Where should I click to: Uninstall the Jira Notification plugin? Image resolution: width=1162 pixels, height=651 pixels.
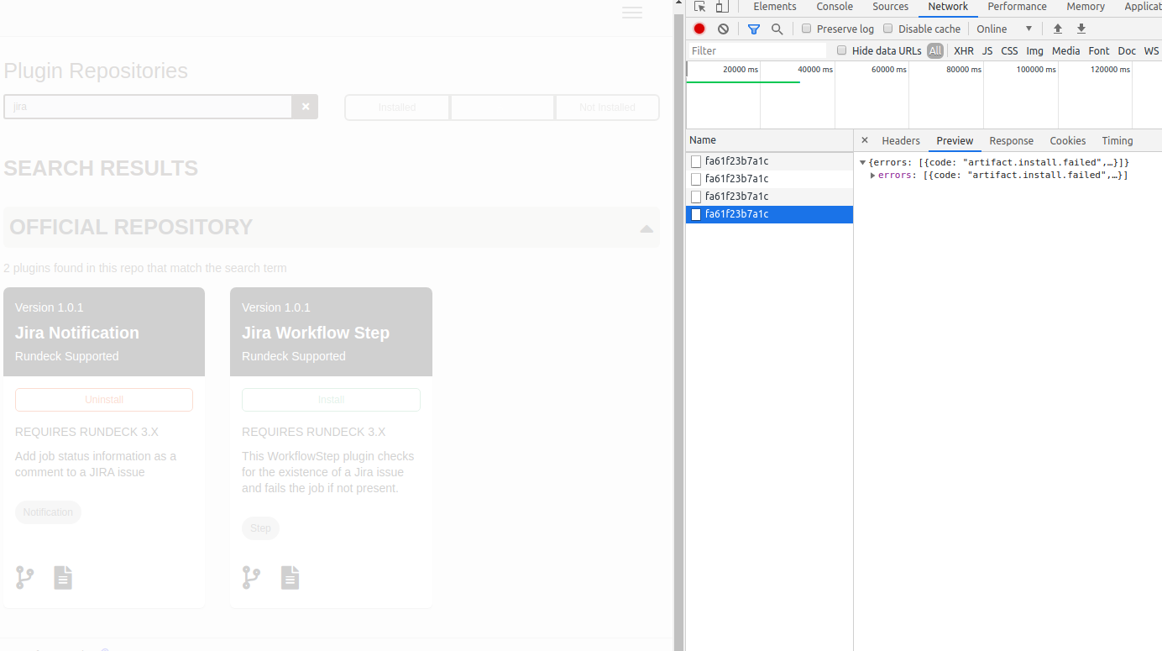pyautogui.click(x=103, y=399)
